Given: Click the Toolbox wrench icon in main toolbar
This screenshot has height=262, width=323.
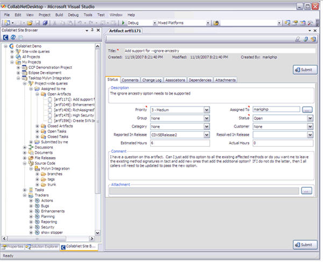Looking at the screenshot, I should 310,23.
